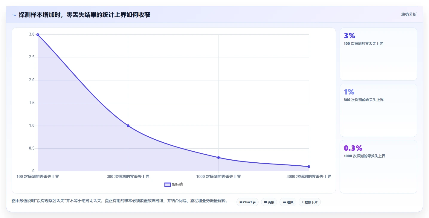429x218 pixels.
Task: Click the 进度 tag icon
Action: coord(284,202)
